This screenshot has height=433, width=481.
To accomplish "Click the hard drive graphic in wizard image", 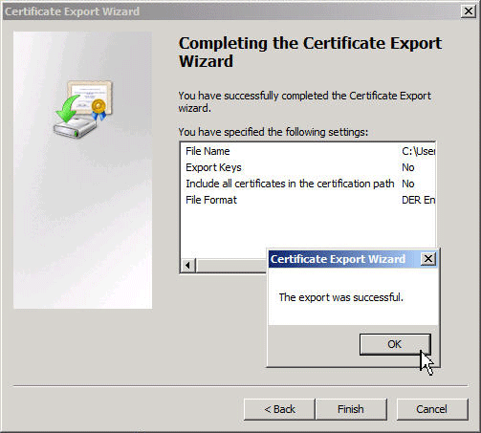I will tap(75, 127).
